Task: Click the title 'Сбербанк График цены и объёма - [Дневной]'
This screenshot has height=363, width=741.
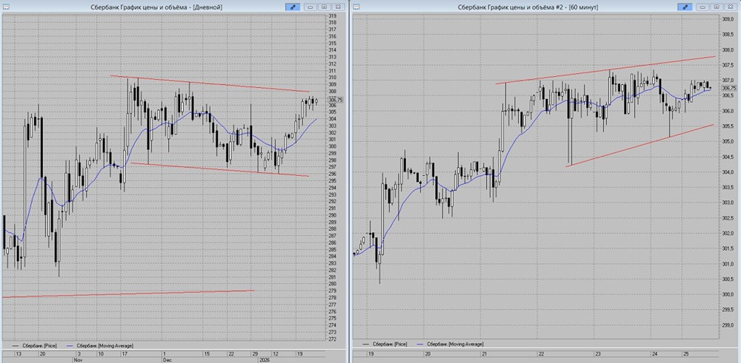Action: (156, 7)
